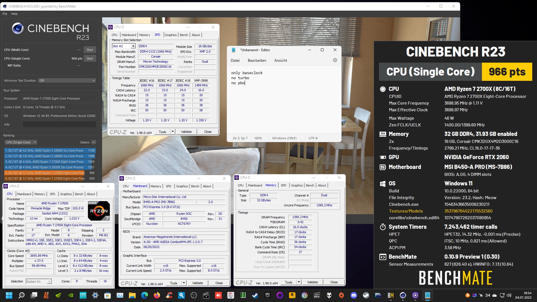Open Origin launcher taskbar icon

pos(341,295)
